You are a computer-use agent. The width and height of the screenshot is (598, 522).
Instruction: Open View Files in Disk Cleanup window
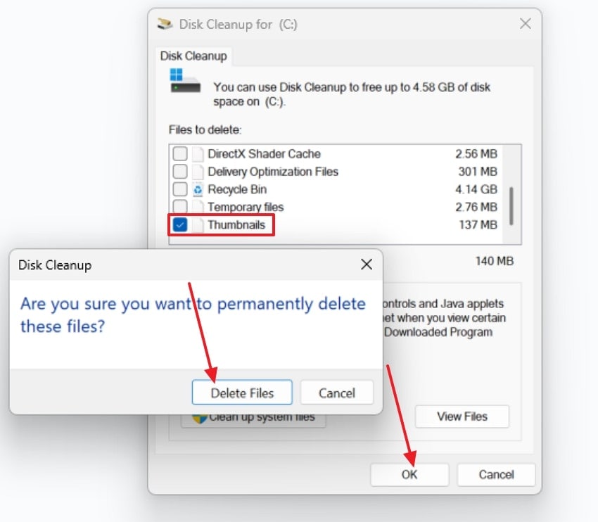(x=462, y=416)
